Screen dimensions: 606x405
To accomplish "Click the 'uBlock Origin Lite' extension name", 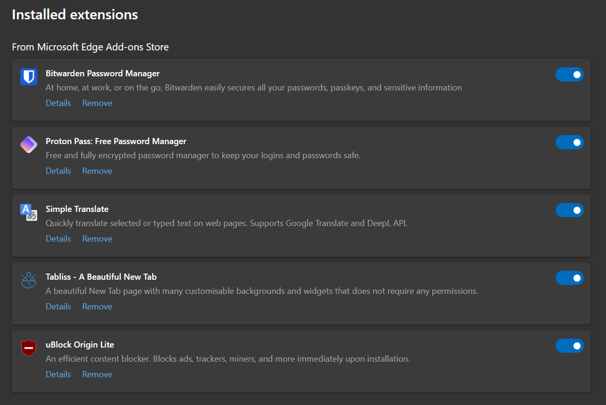I will (80, 345).
